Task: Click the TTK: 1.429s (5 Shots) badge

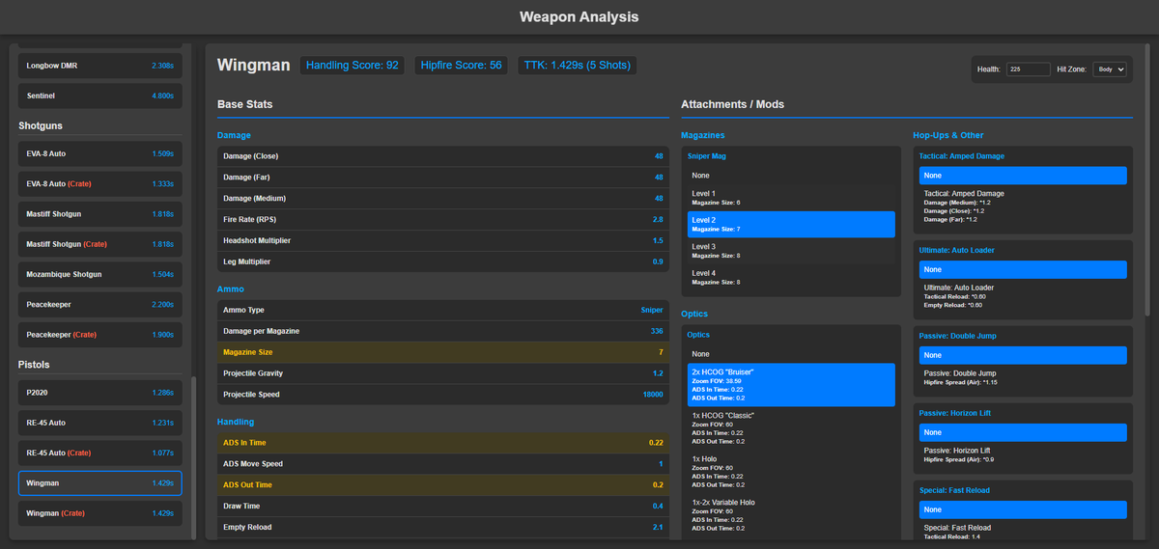Action: click(x=577, y=66)
